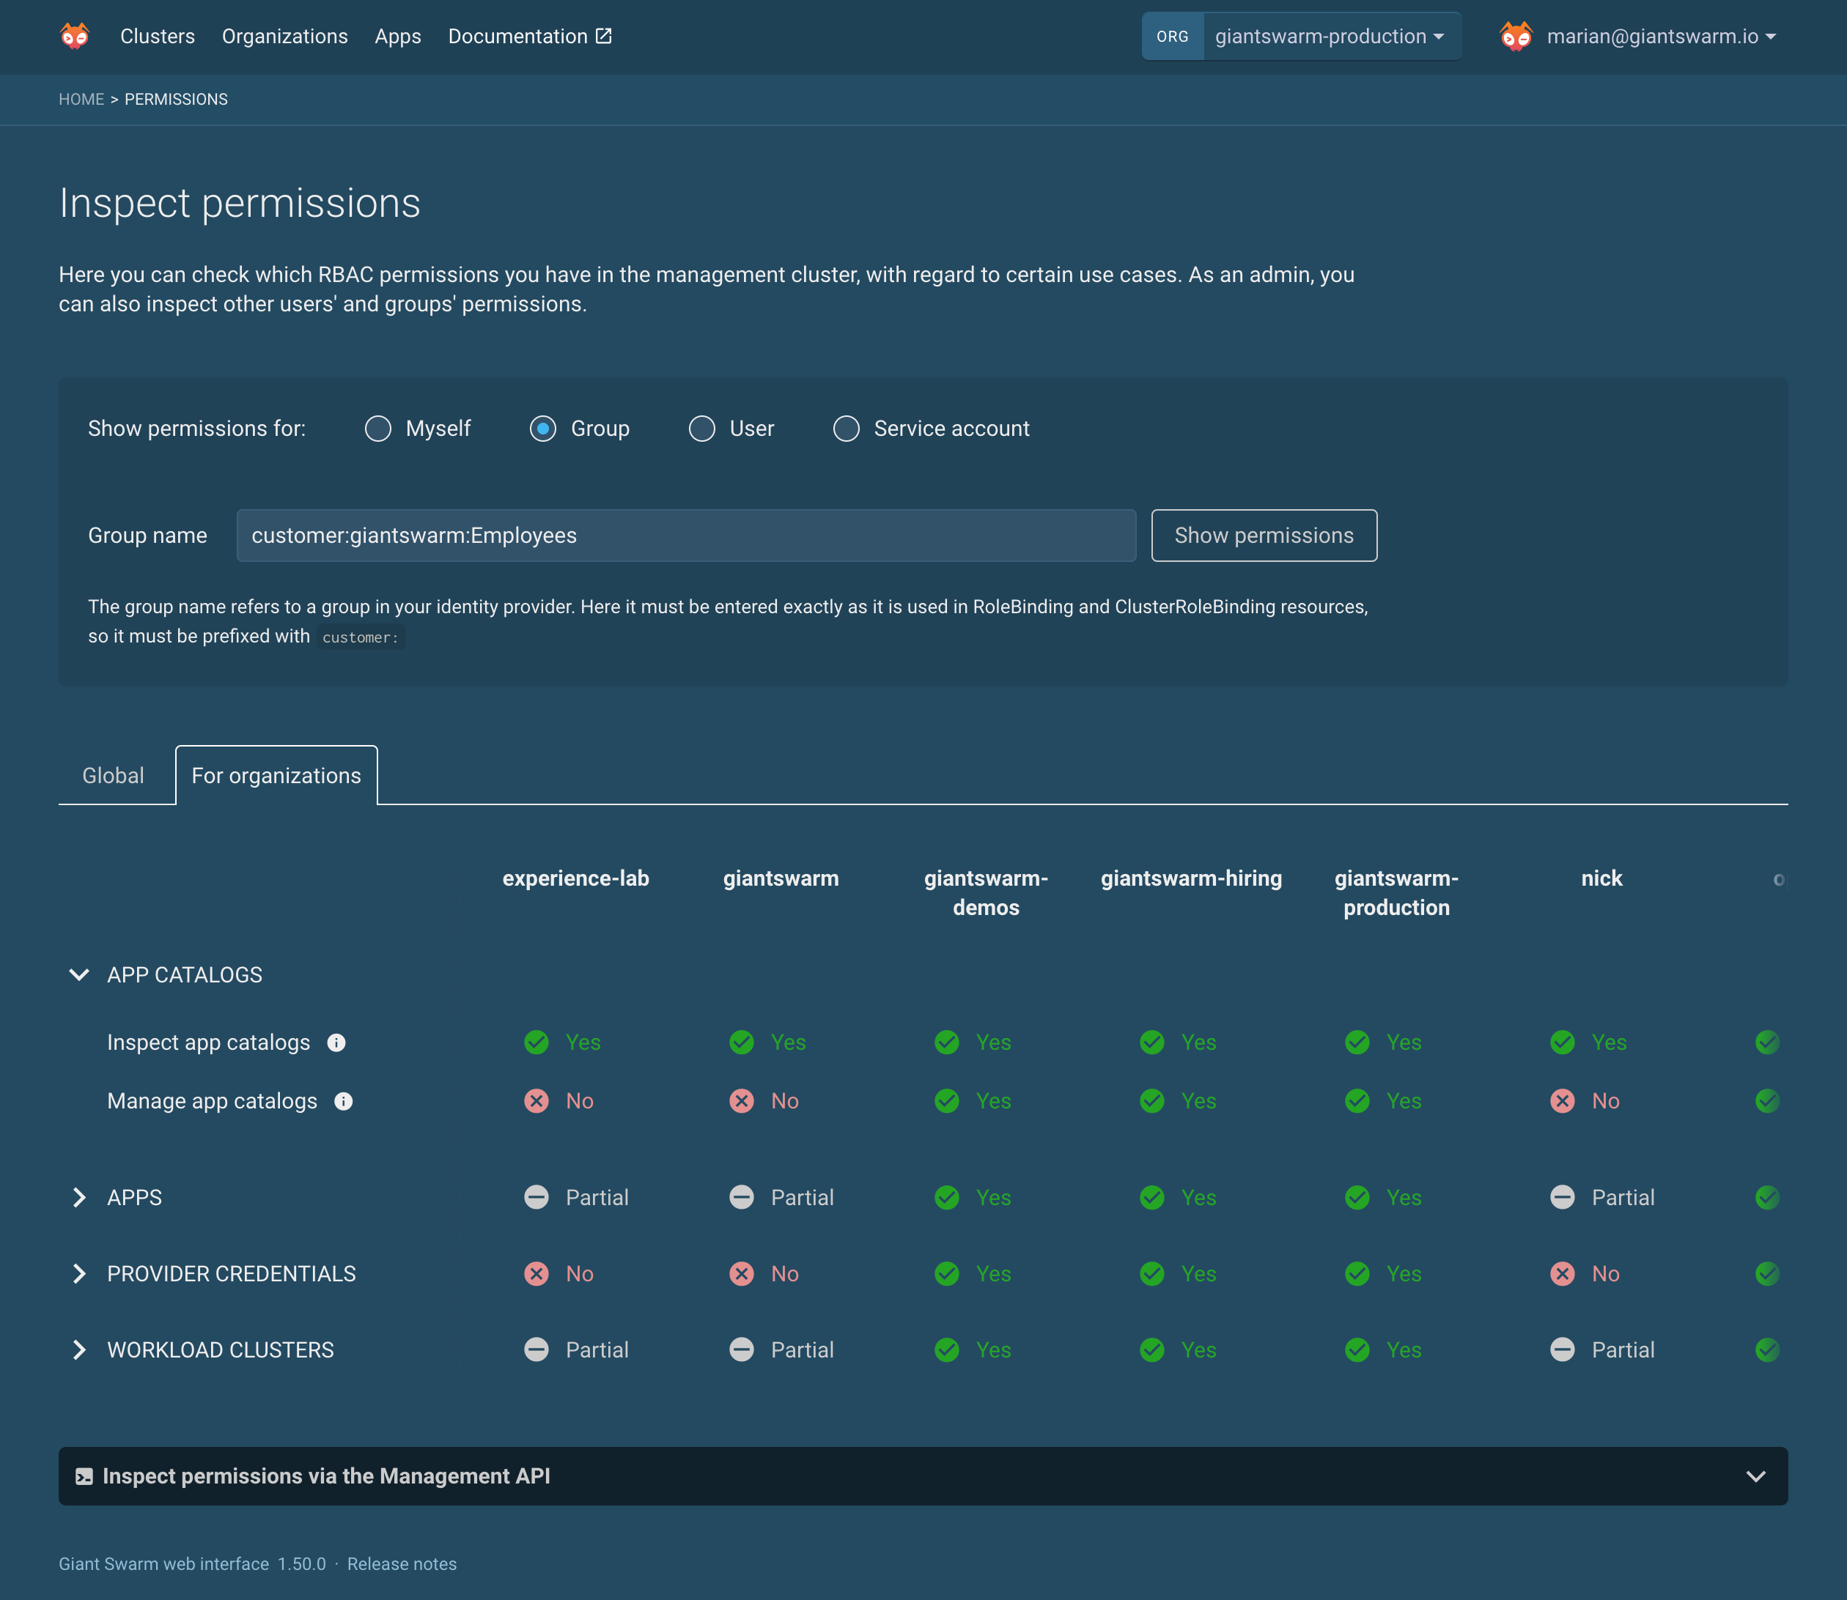
Task: Click Show permissions button
Action: [x=1264, y=536]
